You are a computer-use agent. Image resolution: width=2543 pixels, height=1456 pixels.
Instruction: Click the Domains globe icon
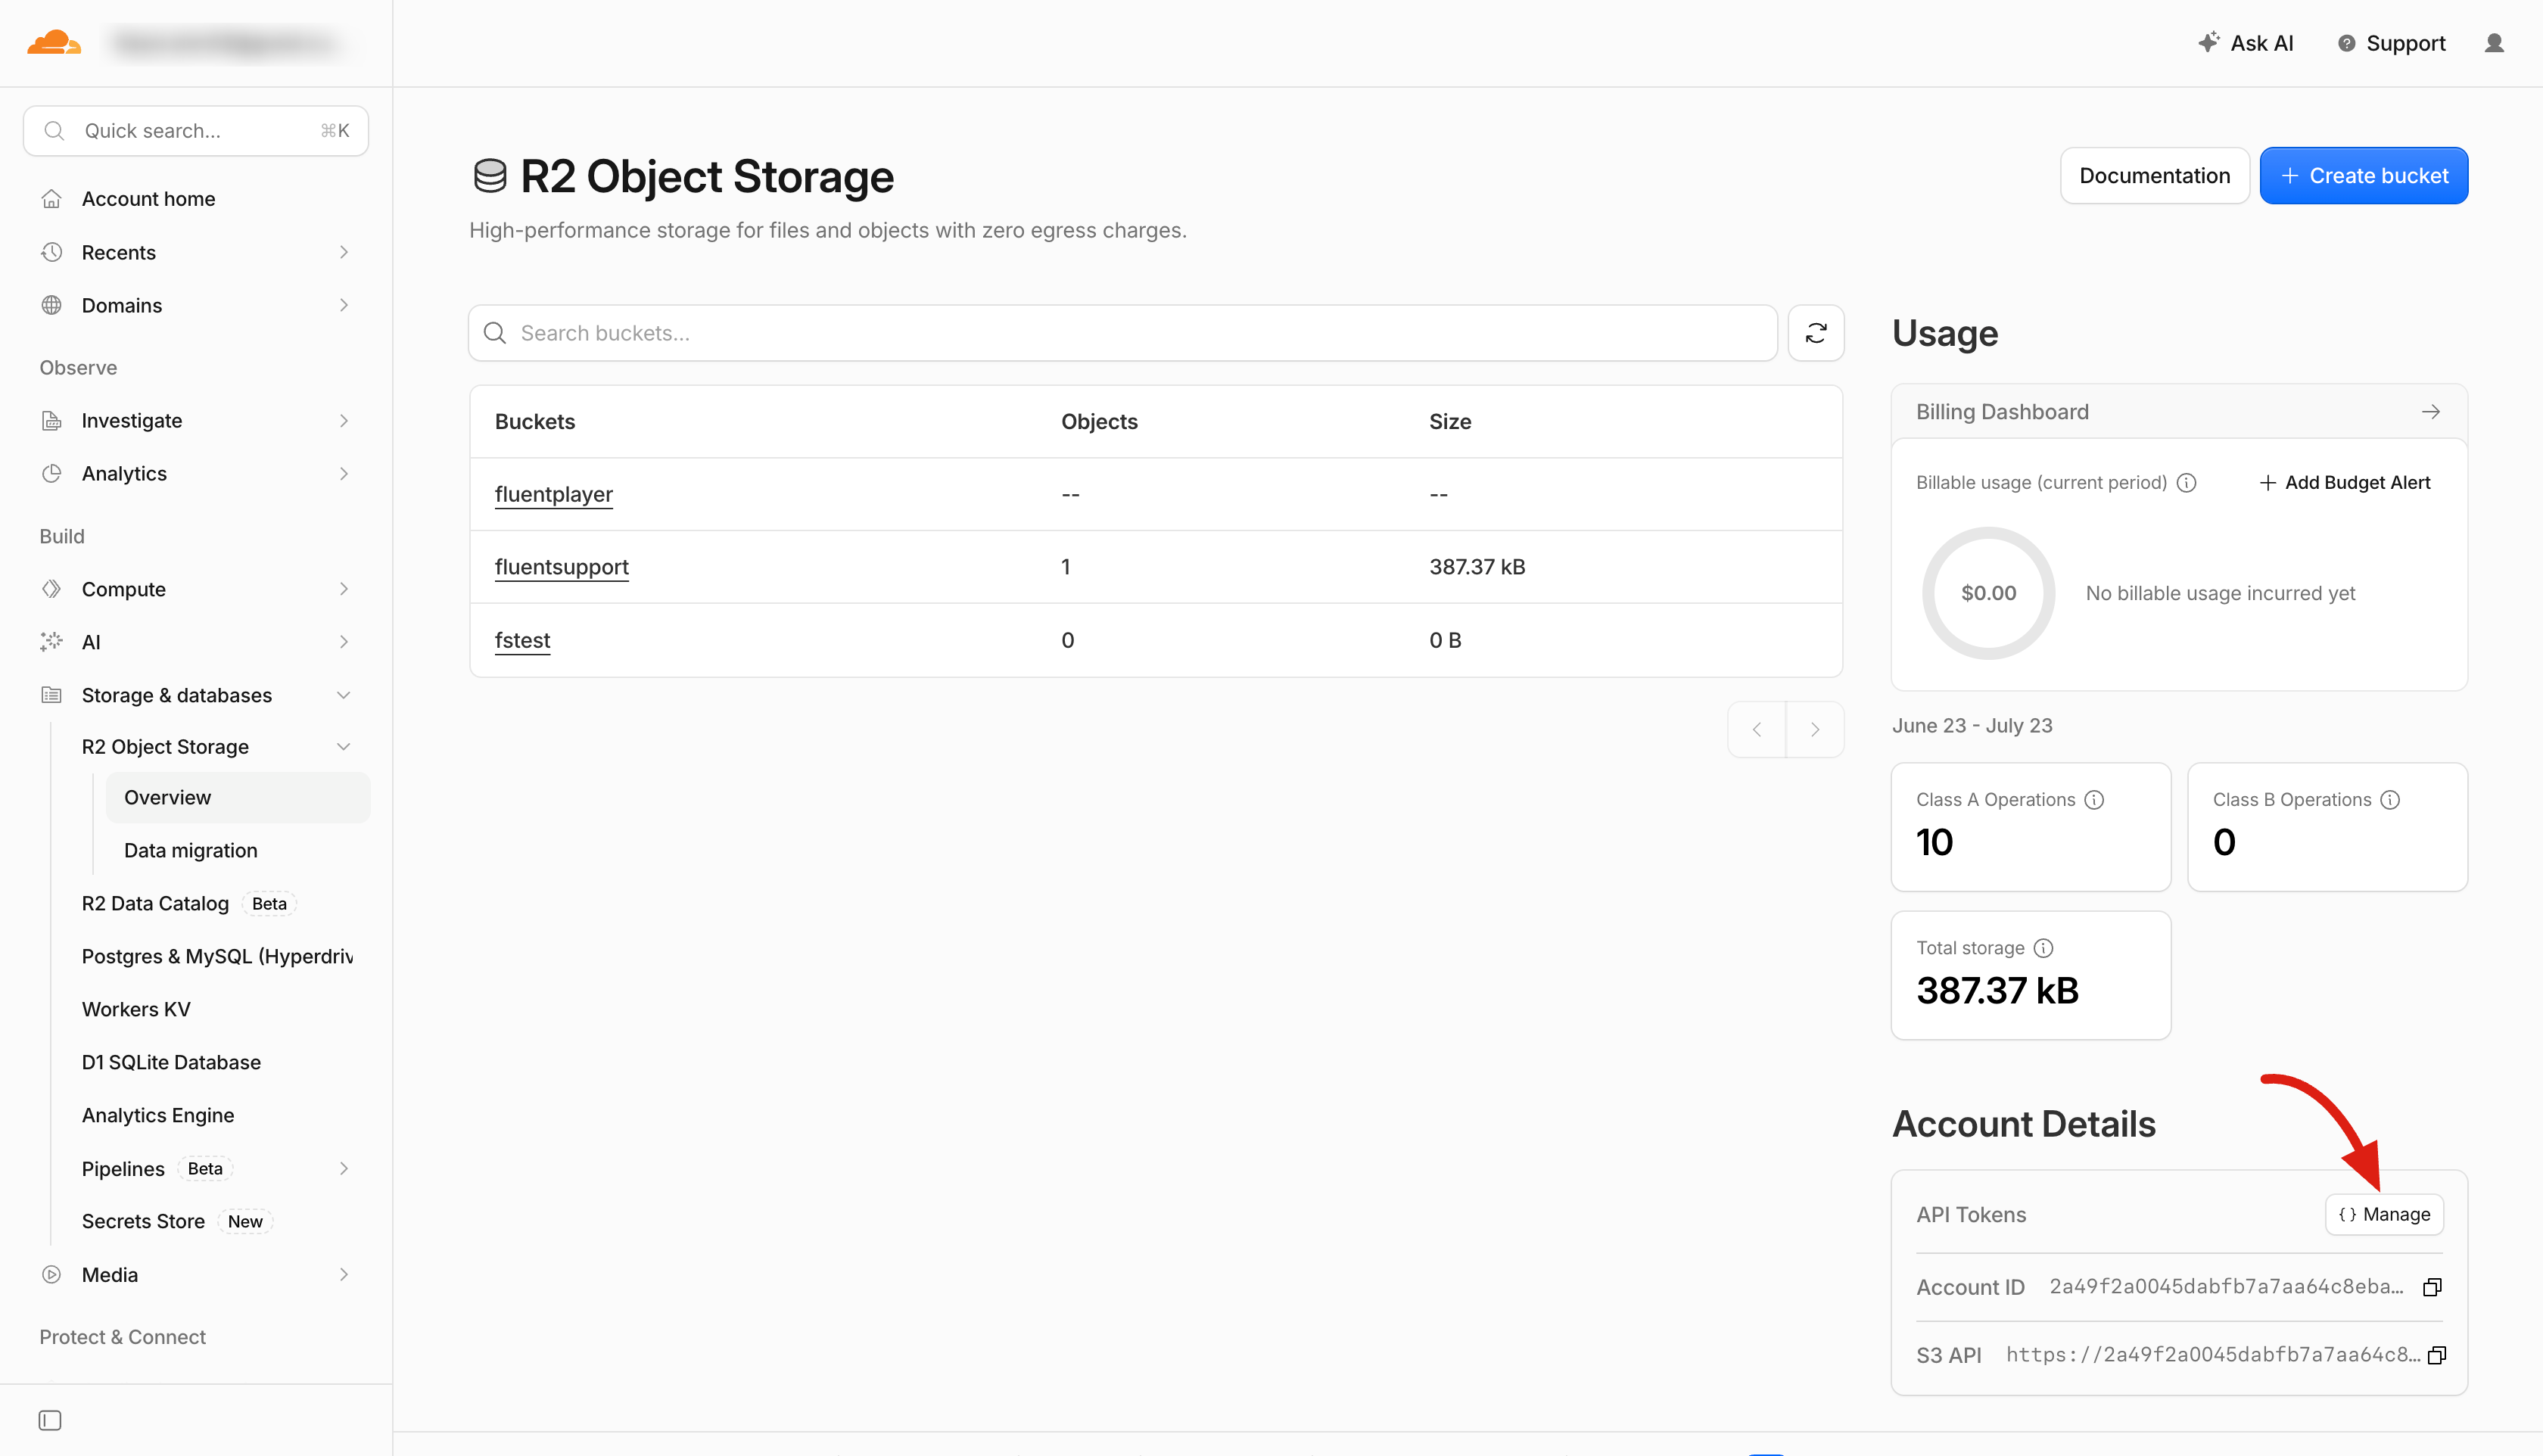tap(52, 305)
